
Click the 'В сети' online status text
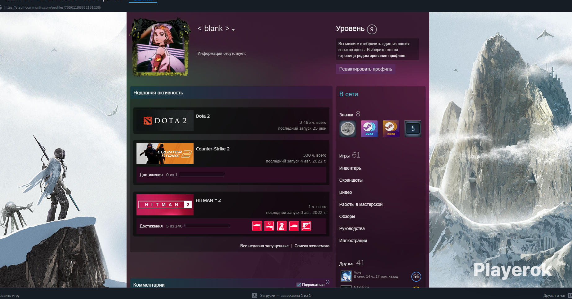coord(349,94)
